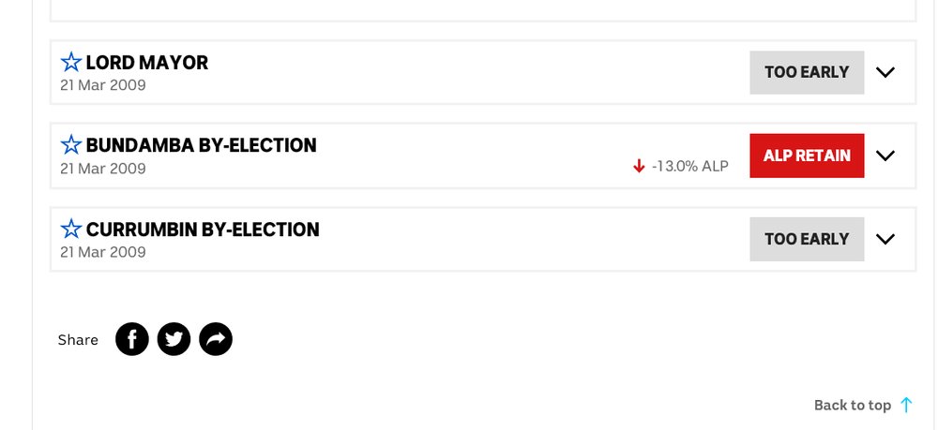Screen dimensions: 938x430
Task: Toggle the Bundamba By-Election star
Action: pos(71,145)
